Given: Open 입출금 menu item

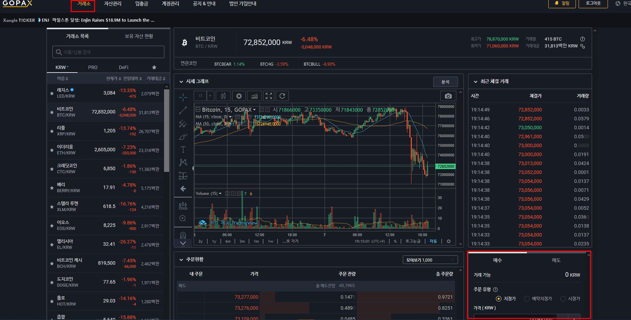Looking at the screenshot, I should [x=142, y=3].
